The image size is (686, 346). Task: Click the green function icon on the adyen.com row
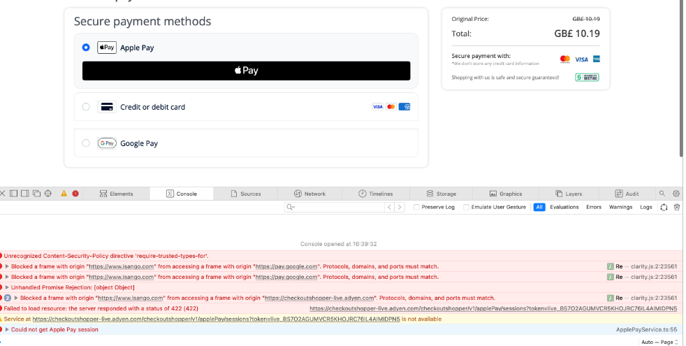pos(611,298)
